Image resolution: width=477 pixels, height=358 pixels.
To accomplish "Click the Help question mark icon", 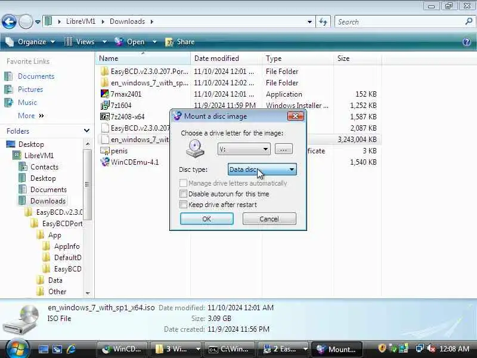I will (x=467, y=42).
